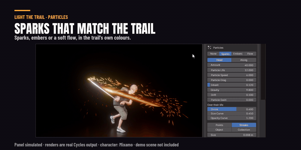Choose Along emission option
The image size is (301, 150).
(244, 60)
